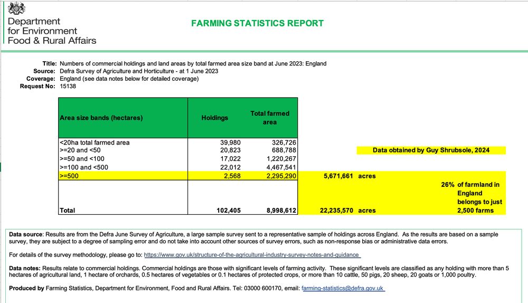Image resolution: width=528 pixels, height=303 pixels.
Task: Click the highlighted '>=500' row label
Action: pos(69,176)
